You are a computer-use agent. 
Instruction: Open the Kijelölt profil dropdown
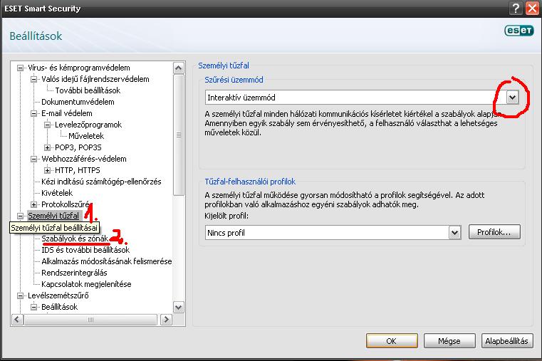(x=455, y=233)
